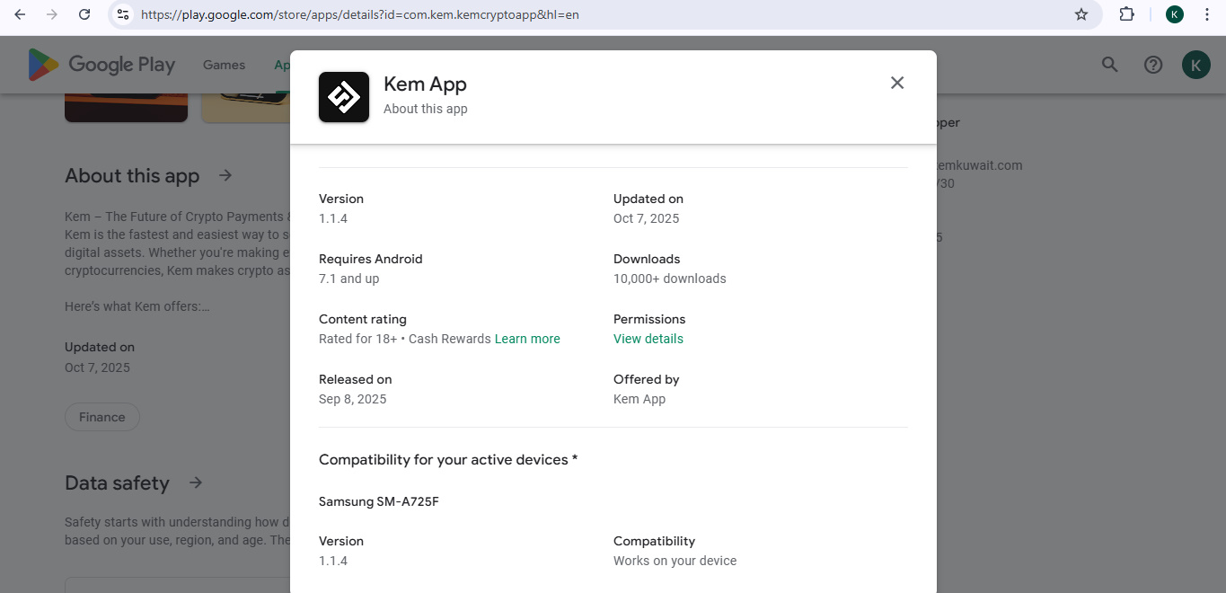Screen dimensions: 1226x593
Task: Open Google Play account avatar menu
Action: tap(1195, 65)
